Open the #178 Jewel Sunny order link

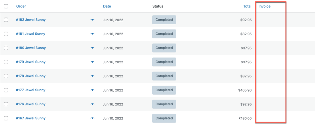coord(30,76)
